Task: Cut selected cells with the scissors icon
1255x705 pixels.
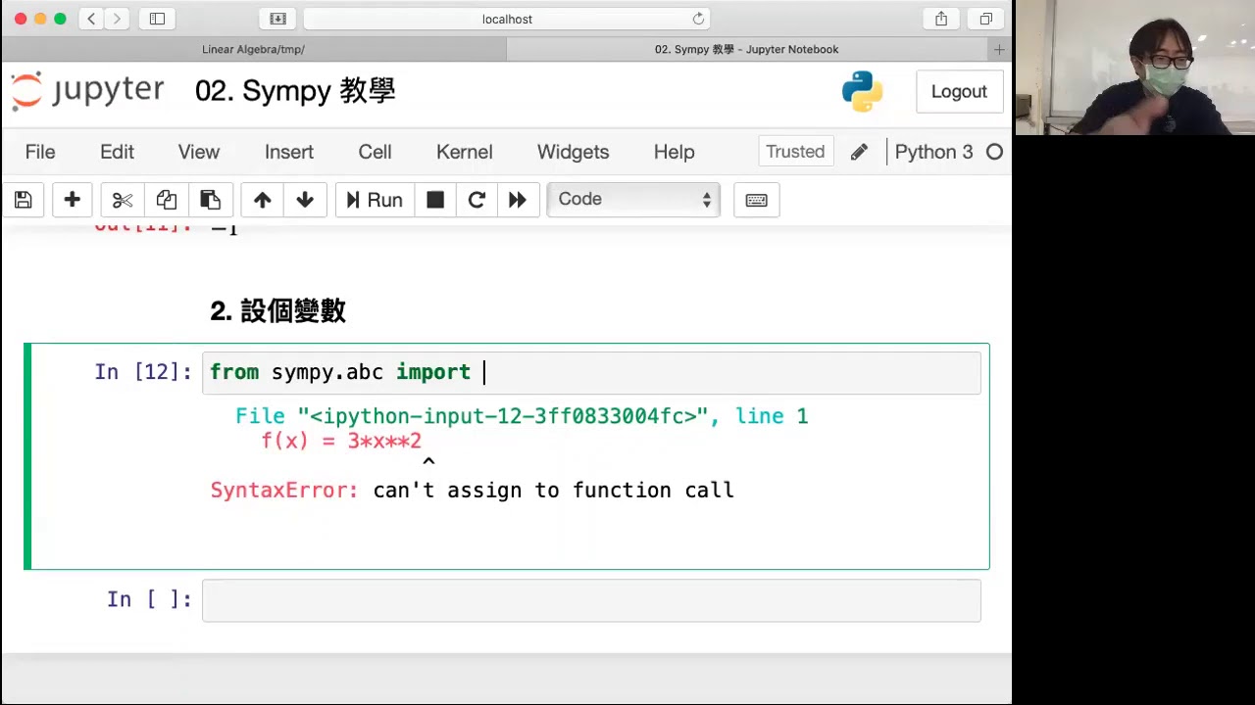Action: click(122, 200)
